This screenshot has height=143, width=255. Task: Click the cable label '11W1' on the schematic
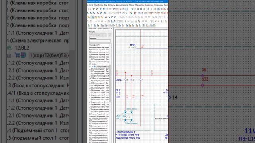[x=133, y=45]
